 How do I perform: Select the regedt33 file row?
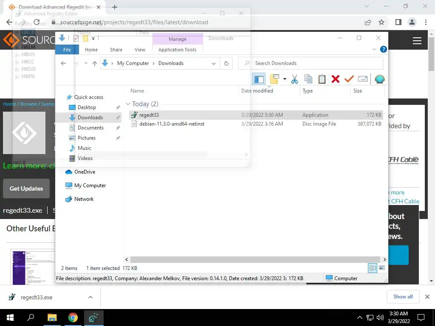coord(256,115)
